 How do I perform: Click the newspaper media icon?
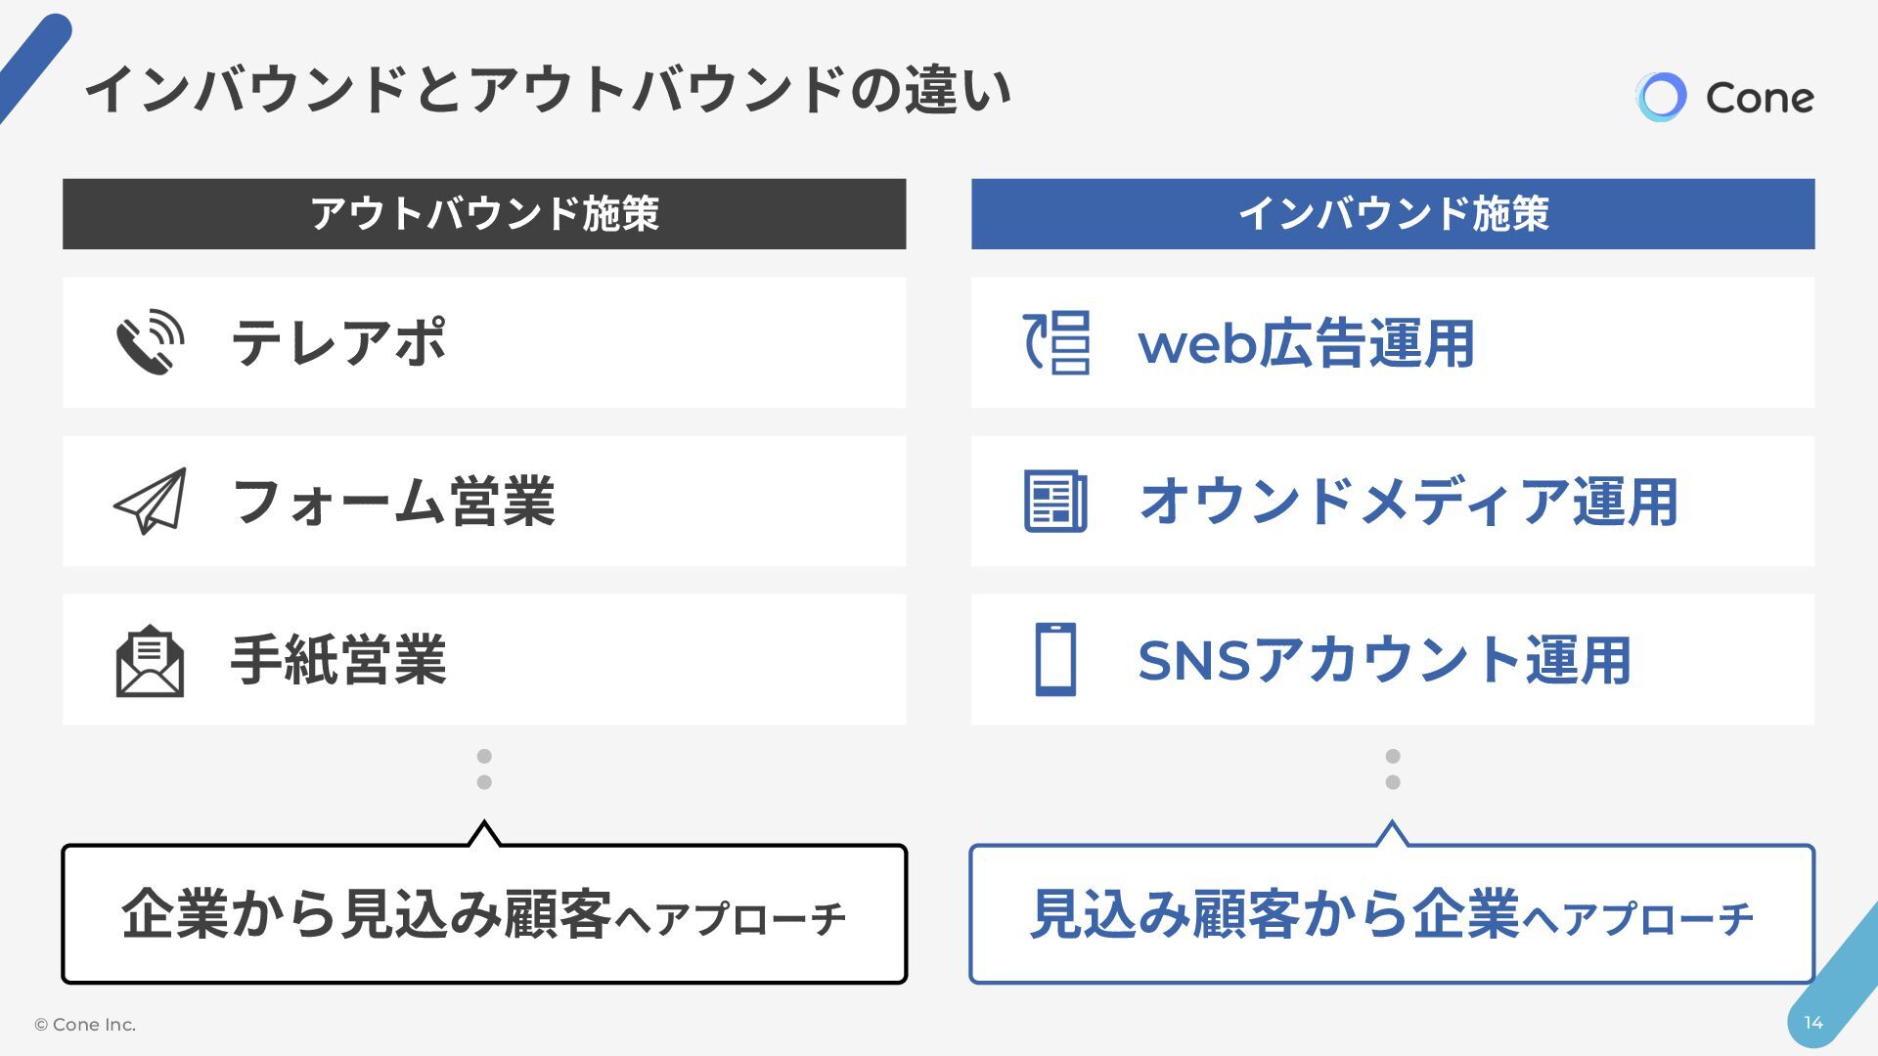(x=1055, y=501)
